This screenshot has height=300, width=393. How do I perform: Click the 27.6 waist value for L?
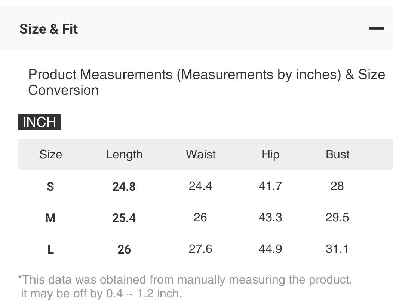(200, 249)
